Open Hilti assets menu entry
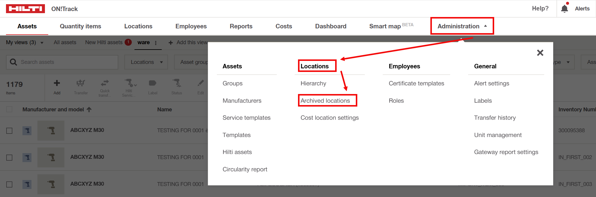 click(x=237, y=152)
